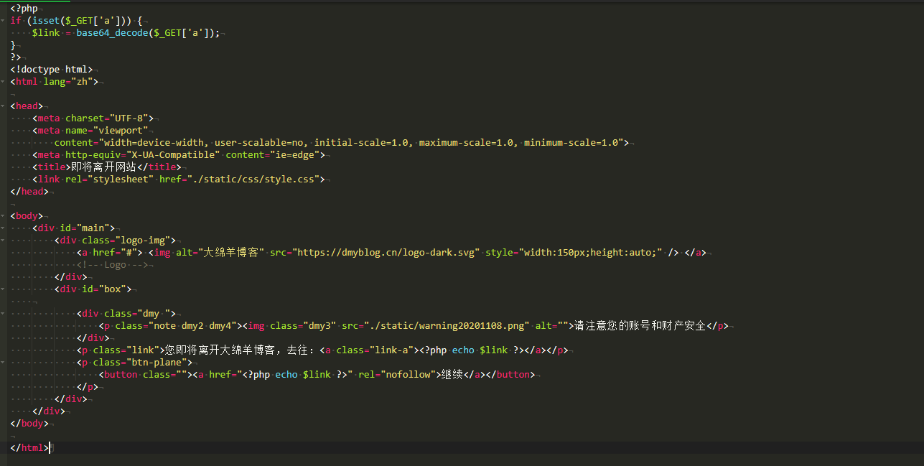Click the "note dmy2 dmy4" class value
Screen dimensions: 924x466
coord(192,326)
